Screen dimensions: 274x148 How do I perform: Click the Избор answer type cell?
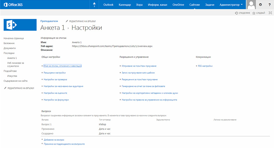click(102, 124)
